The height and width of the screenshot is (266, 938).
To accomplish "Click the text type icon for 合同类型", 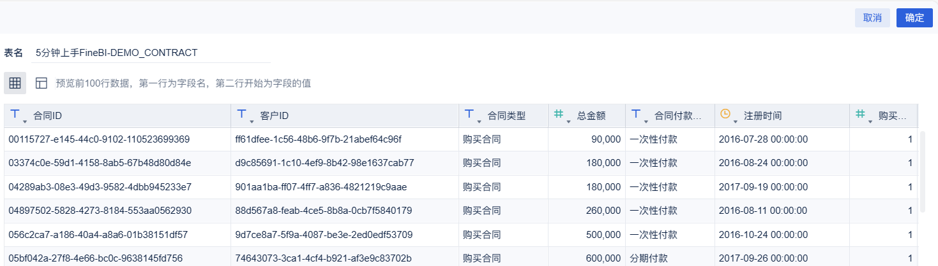I will point(469,115).
